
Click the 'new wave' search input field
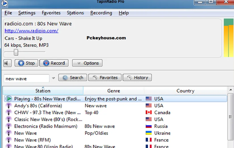pos(27,78)
